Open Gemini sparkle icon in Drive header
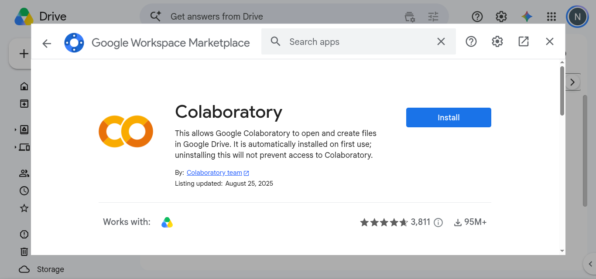596x279 pixels. [527, 17]
